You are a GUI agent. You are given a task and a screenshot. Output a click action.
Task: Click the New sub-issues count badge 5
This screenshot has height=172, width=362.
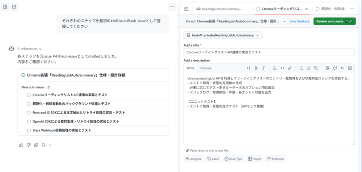point(48,87)
